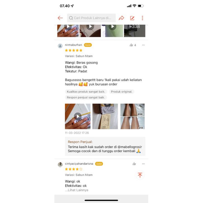
Task: Tap the back arrow icon
Action: (x=60, y=18)
